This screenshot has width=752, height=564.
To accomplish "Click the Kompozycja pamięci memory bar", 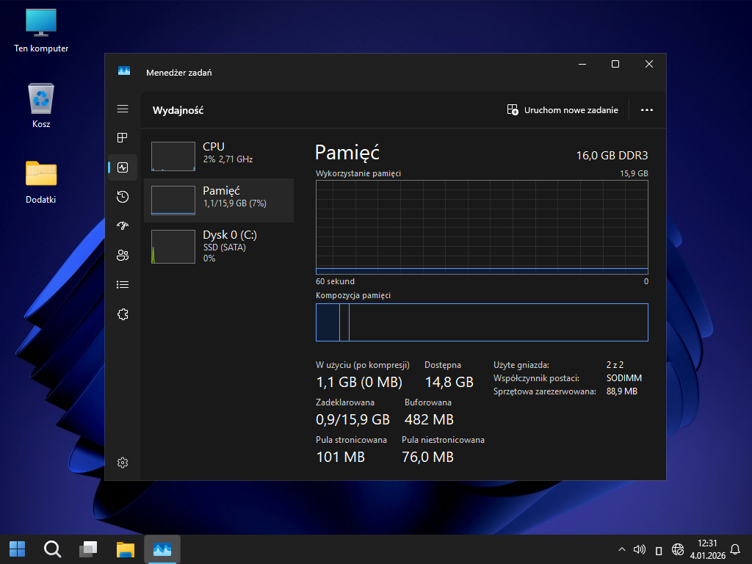I will click(x=482, y=322).
